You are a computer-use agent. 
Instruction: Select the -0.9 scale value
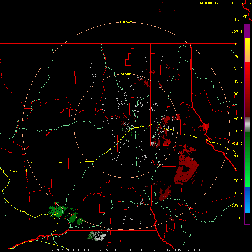[238, 119]
